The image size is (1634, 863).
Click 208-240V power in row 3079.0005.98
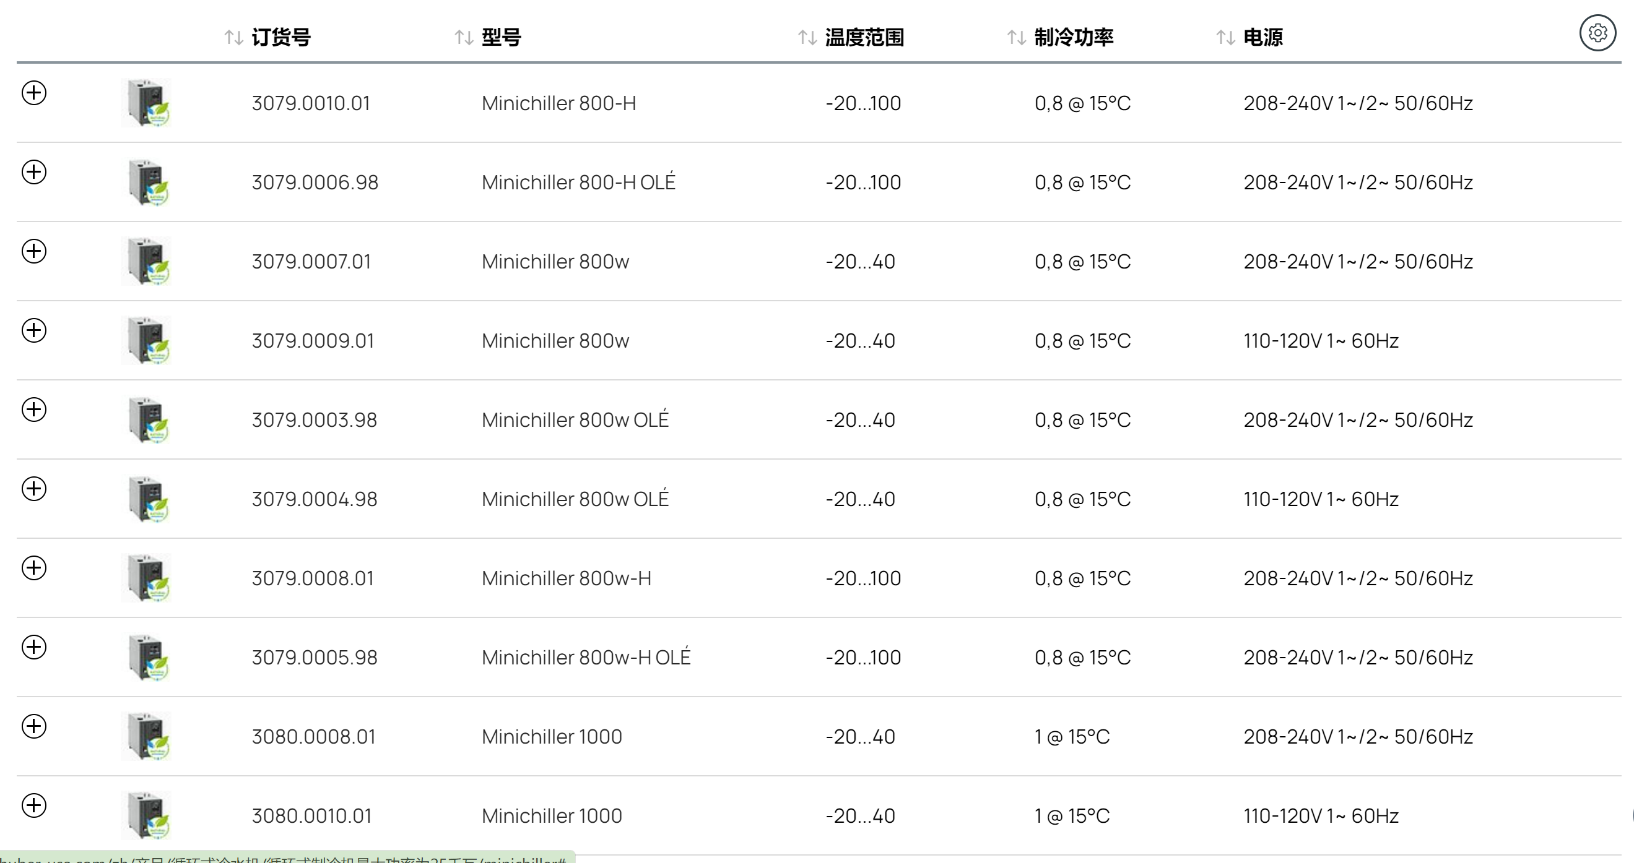(1358, 658)
